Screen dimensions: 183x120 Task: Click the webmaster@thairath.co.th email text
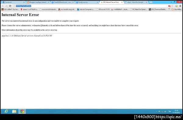[42, 26]
